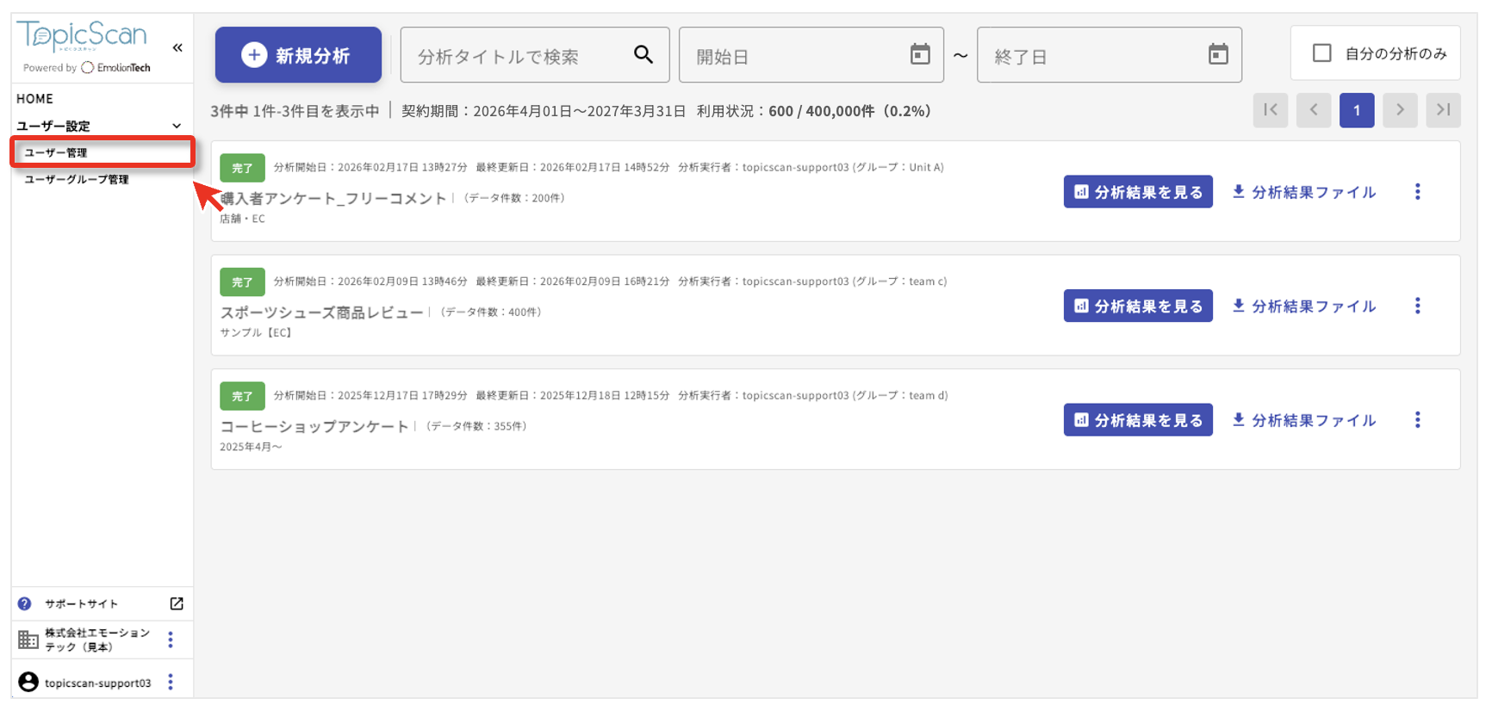Go to the last page of results
Viewport: 1492px width, 711px height.
[x=1443, y=110]
